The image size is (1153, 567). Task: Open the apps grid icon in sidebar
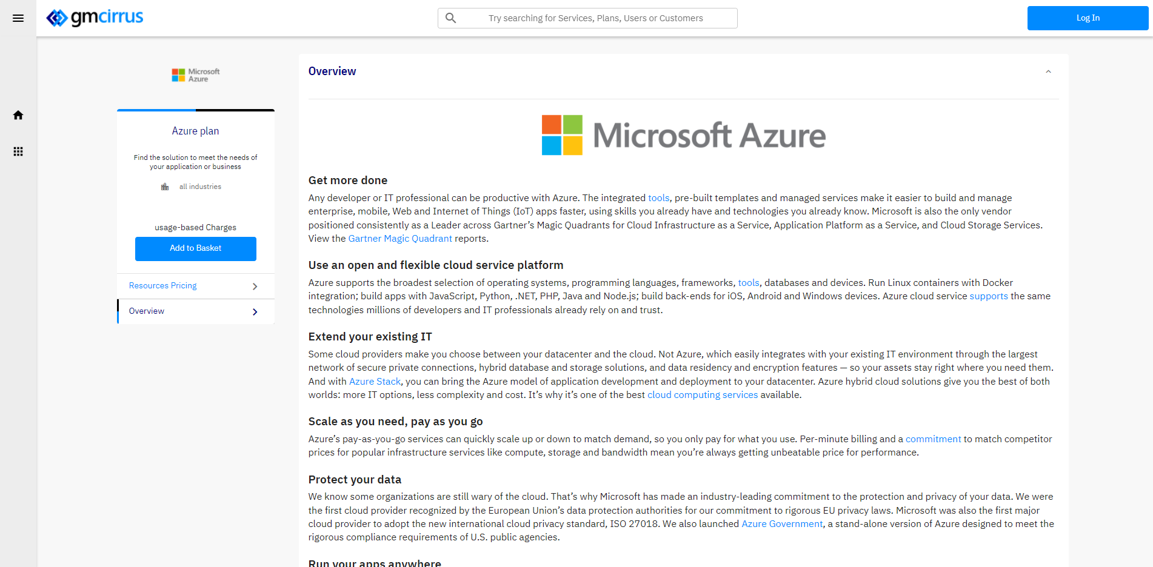[18, 151]
